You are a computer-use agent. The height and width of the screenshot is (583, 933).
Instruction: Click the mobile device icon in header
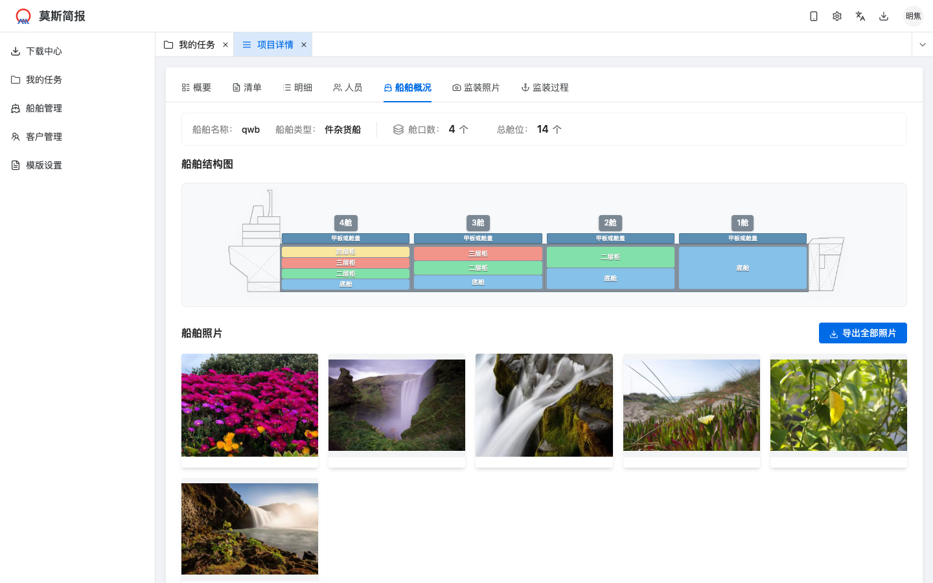[814, 16]
